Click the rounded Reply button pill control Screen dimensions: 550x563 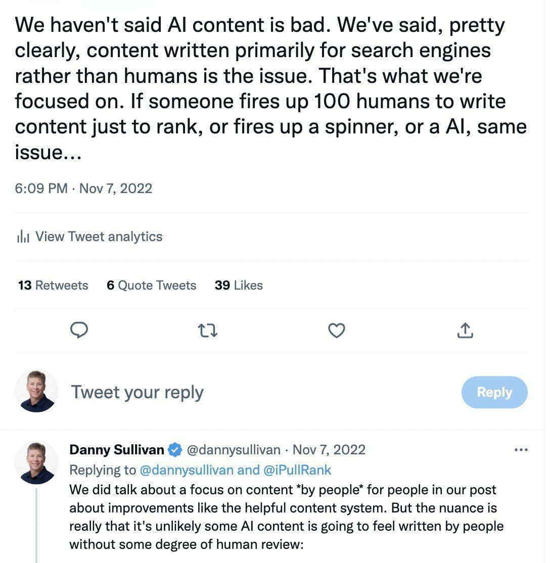494,392
